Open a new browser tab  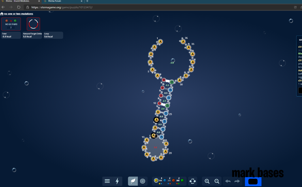(87, 1)
